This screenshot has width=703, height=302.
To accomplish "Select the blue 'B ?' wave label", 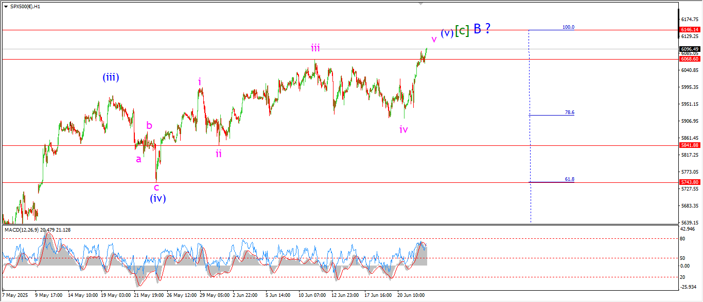I will click(x=482, y=29).
